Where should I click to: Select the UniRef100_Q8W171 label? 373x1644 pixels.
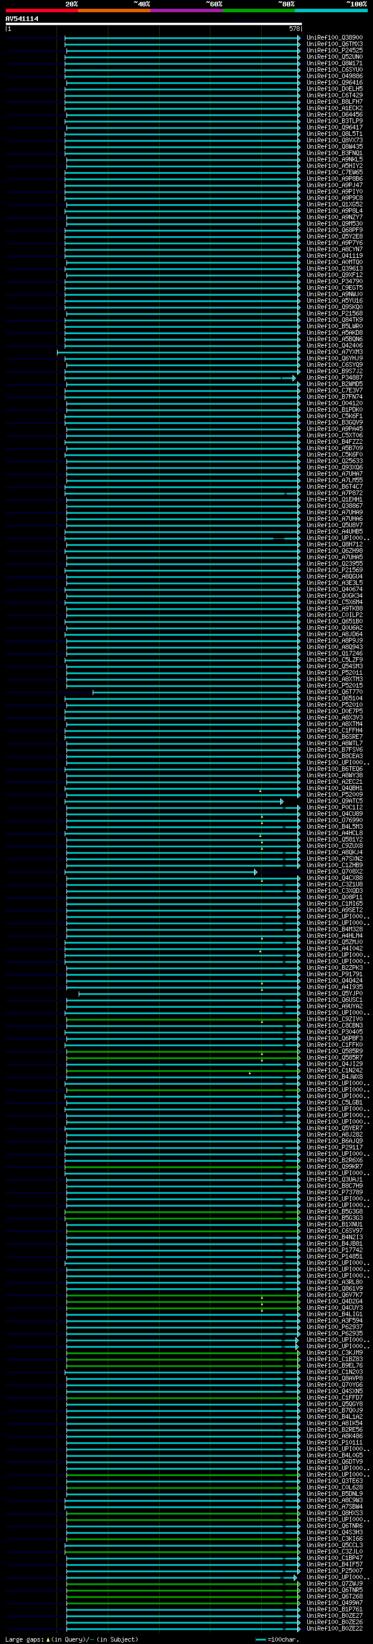click(335, 63)
